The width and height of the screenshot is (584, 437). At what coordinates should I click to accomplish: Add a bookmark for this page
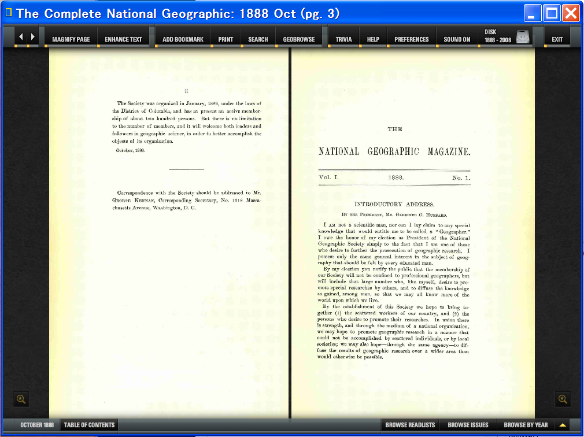pos(183,39)
